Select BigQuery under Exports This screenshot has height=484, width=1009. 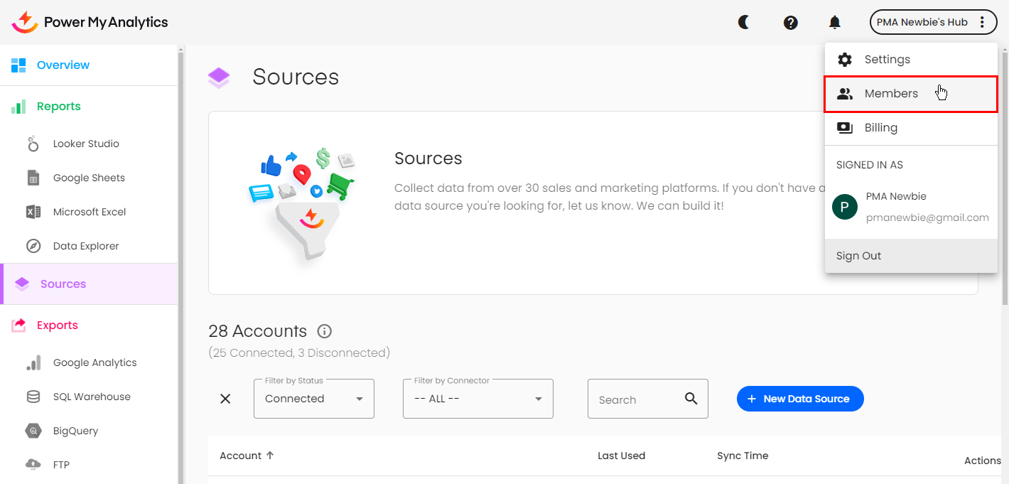click(75, 431)
